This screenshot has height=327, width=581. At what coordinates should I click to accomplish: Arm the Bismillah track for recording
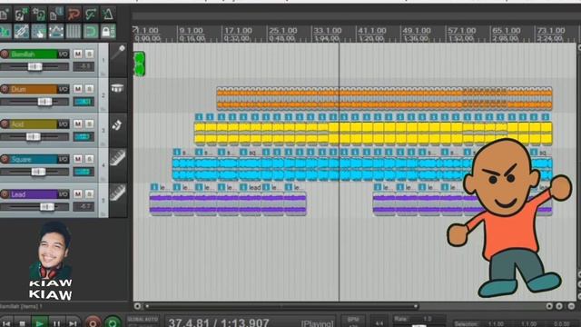pos(5,54)
